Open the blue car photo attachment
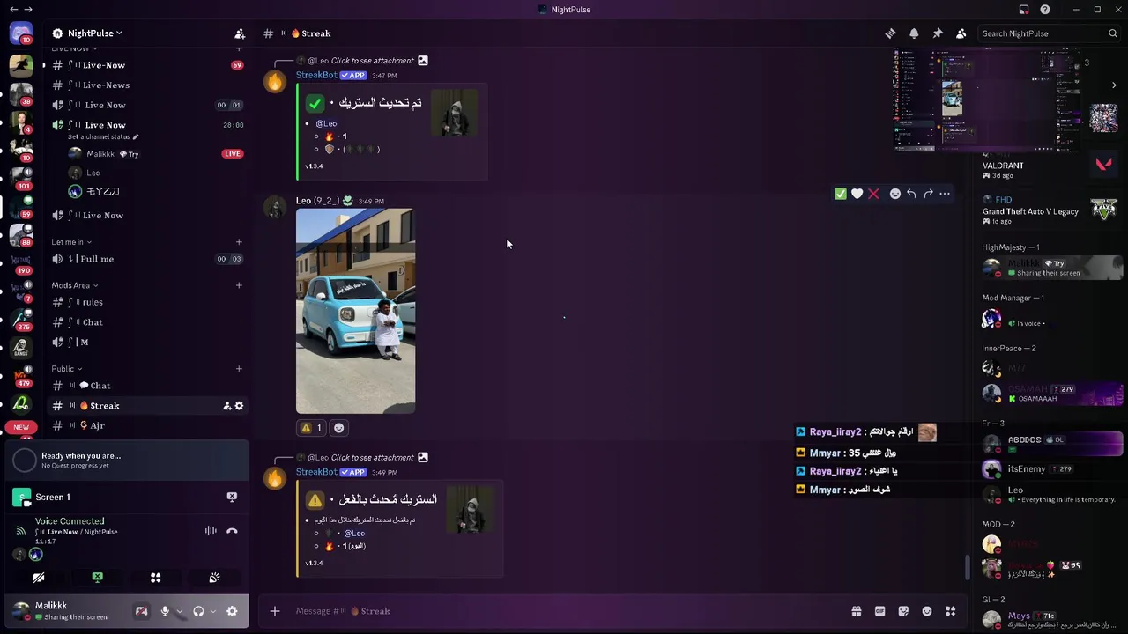The image size is (1128, 634). coord(355,311)
